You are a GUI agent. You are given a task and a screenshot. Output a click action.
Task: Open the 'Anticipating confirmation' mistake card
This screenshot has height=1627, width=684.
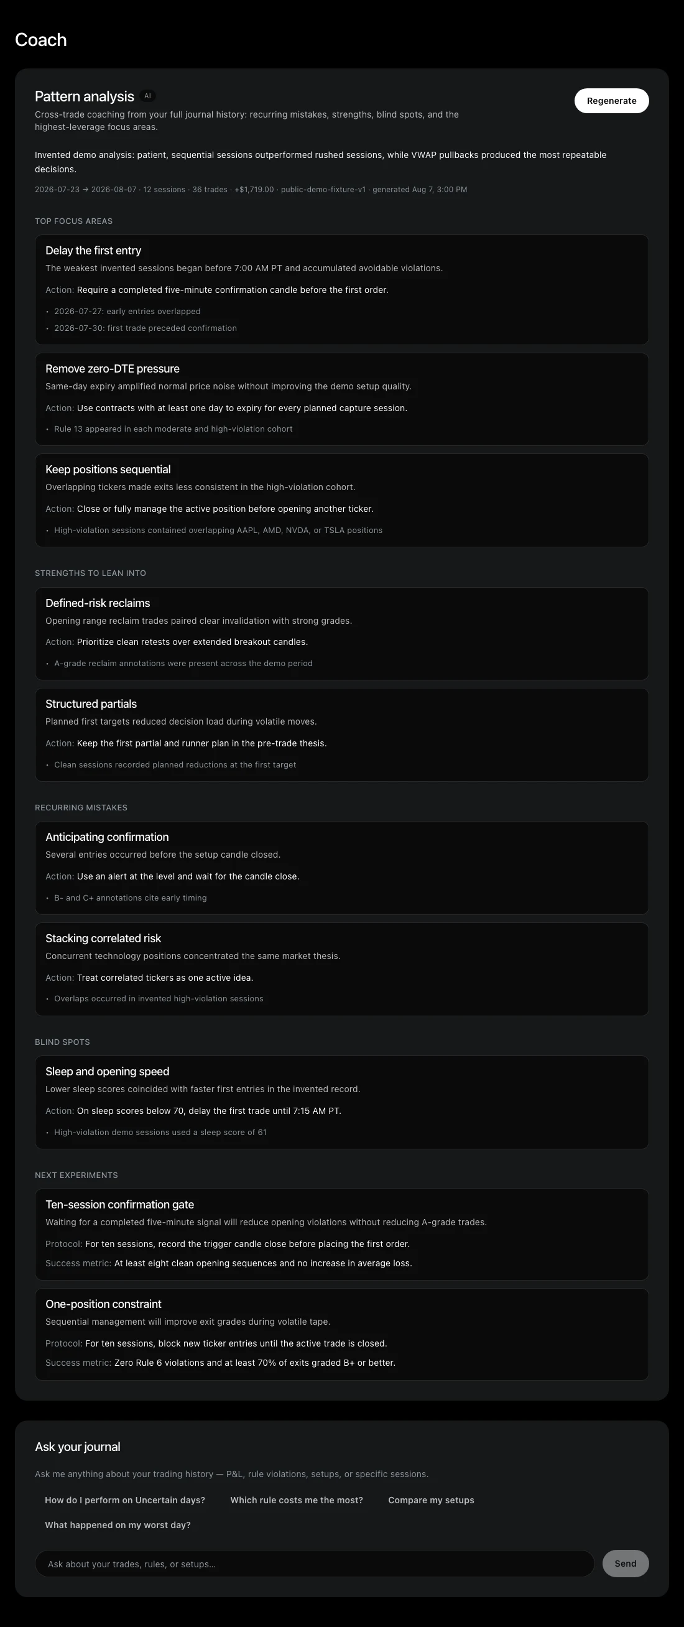pyautogui.click(x=341, y=868)
